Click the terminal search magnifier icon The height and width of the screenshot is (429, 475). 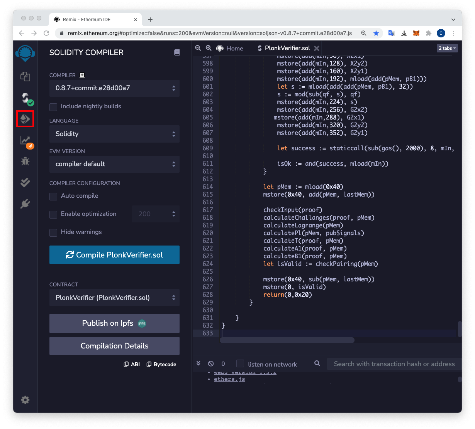pyautogui.click(x=317, y=363)
